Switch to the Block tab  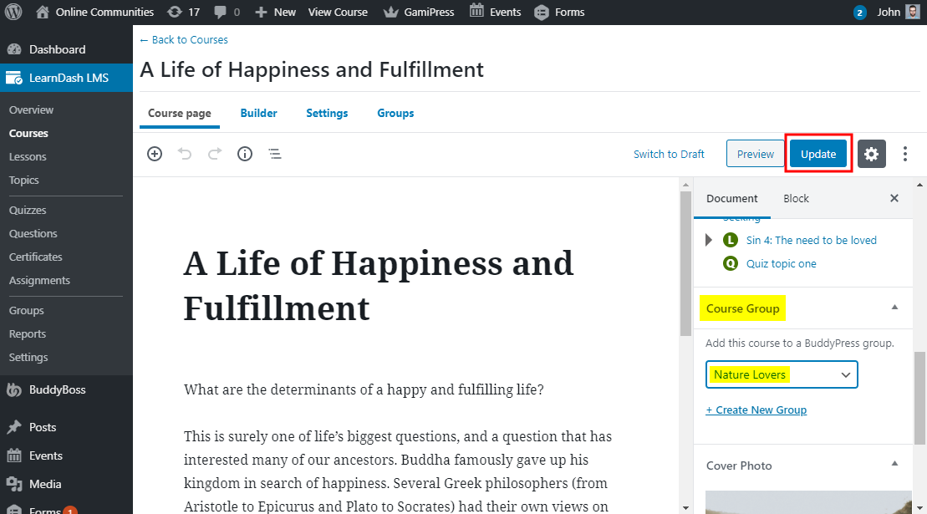tap(796, 198)
